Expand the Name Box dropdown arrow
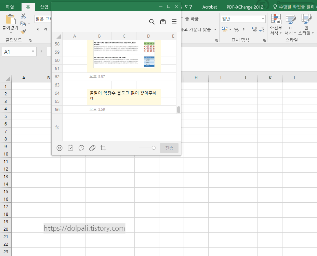This screenshot has width=317, height=256. [33, 52]
